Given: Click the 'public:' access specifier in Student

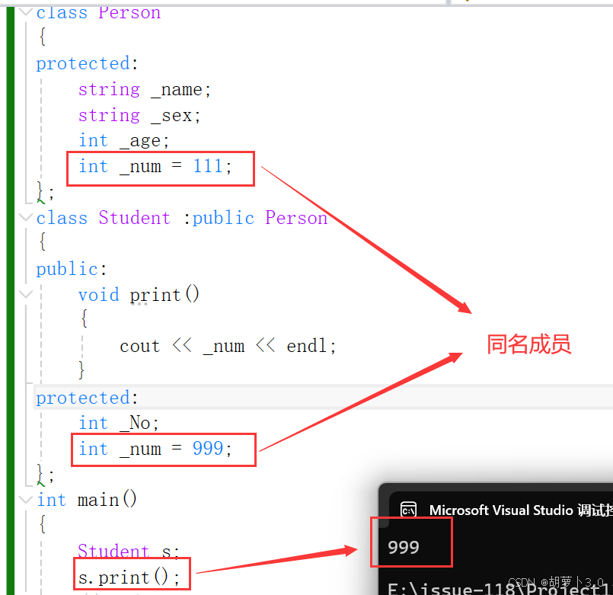Looking at the screenshot, I should pos(71,269).
